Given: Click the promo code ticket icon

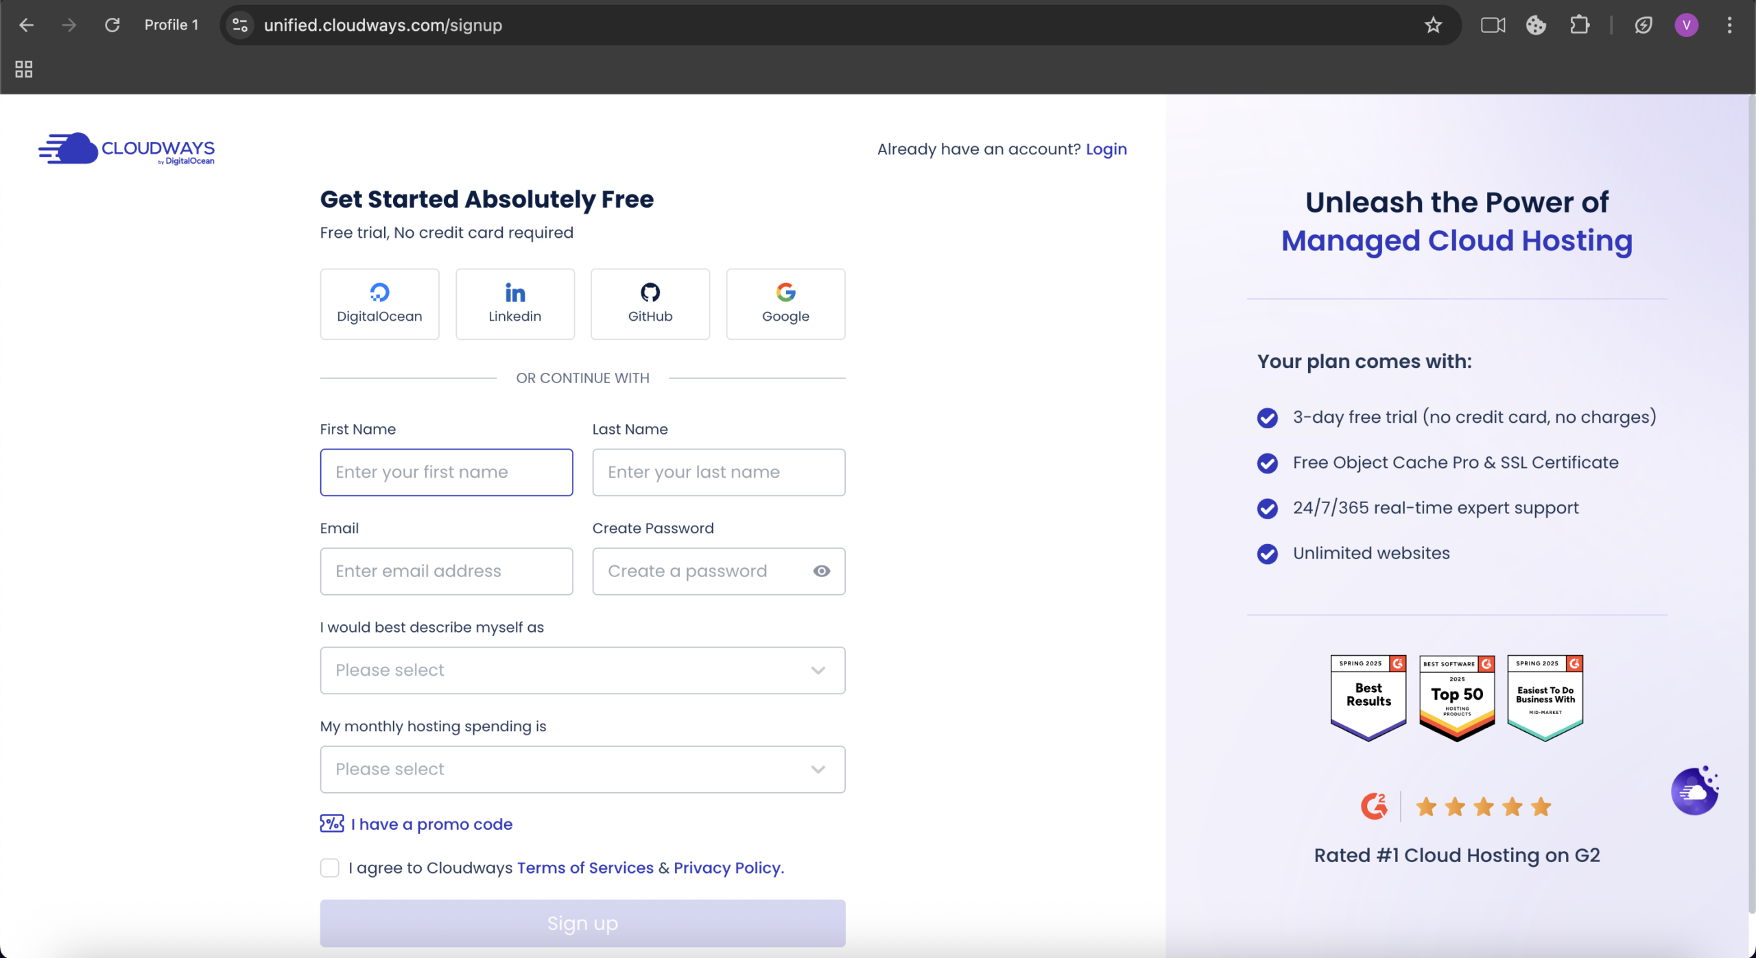Looking at the screenshot, I should 332,824.
